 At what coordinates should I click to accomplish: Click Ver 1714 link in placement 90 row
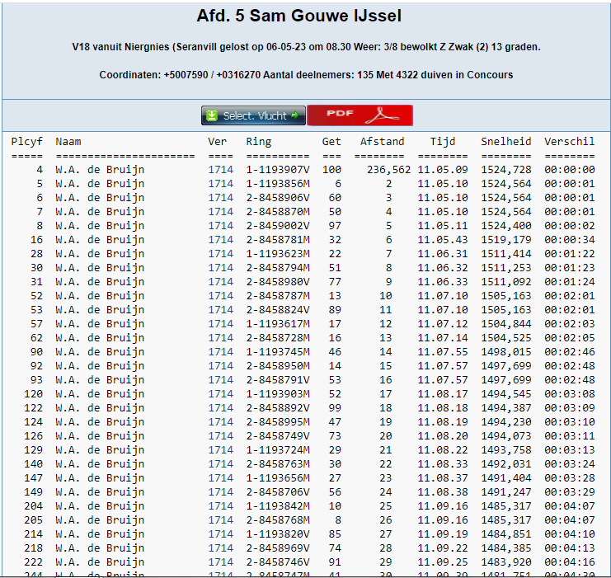(x=220, y=352)
